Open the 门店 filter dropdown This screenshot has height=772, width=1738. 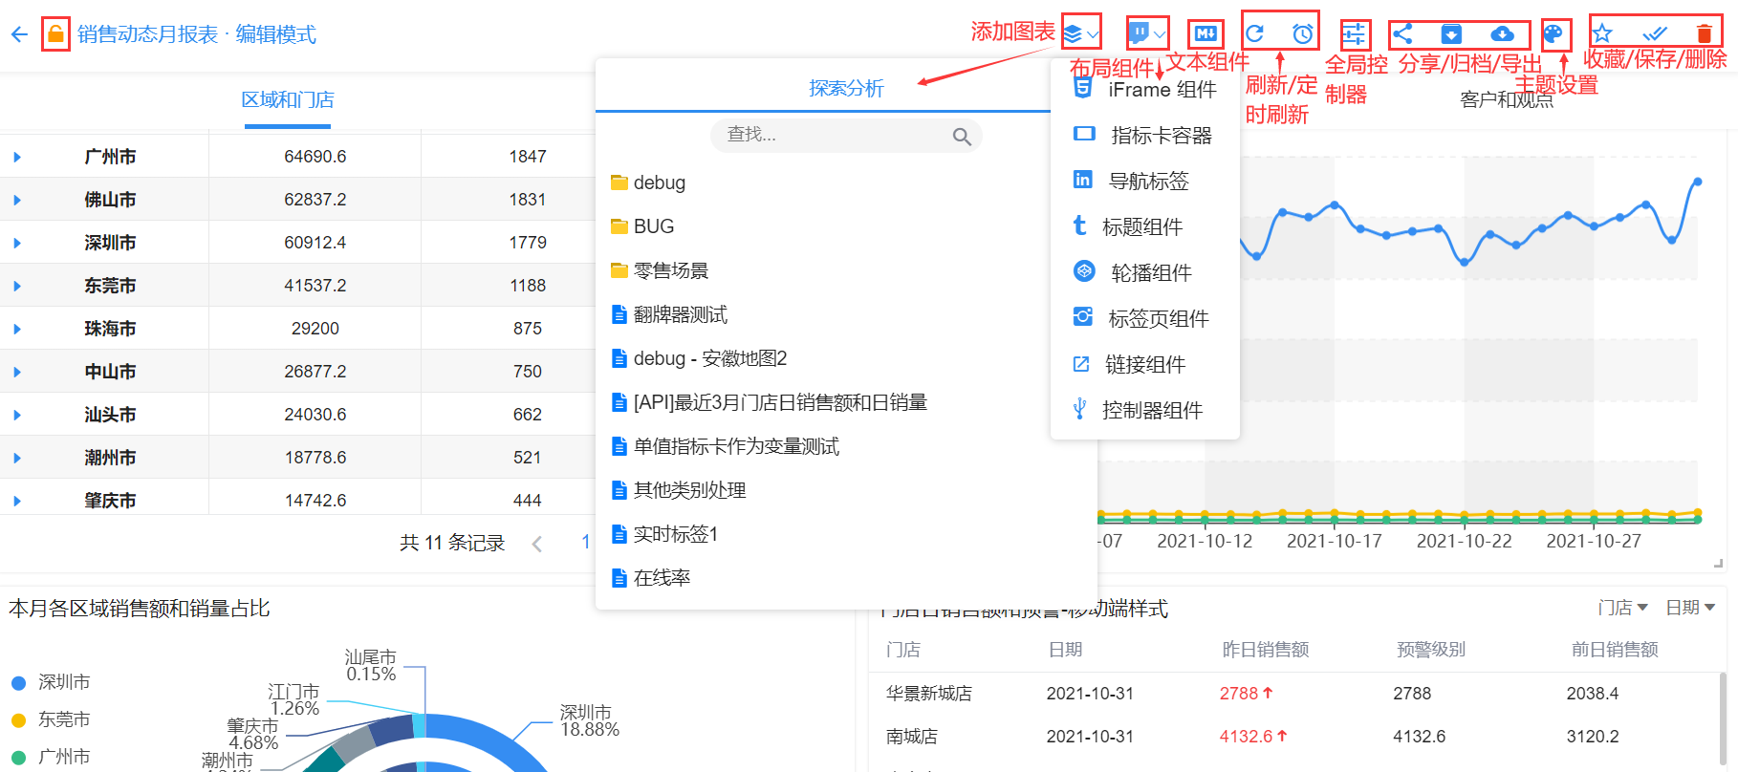pos(1622,608)
